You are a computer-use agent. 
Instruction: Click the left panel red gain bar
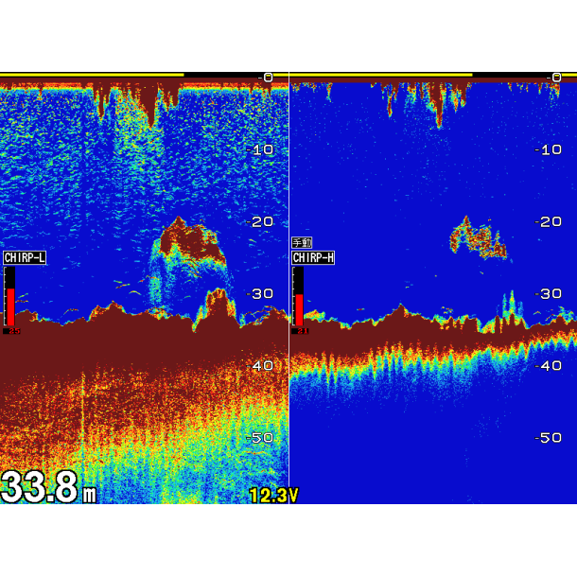point(10,305)
